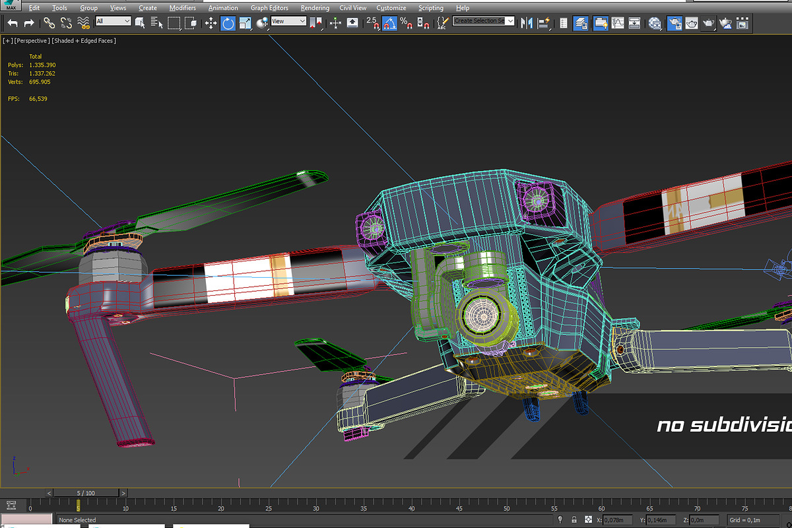Click the 5 / 100 time slider handle
Screen dimensions: 792x528
pos(86,493)
